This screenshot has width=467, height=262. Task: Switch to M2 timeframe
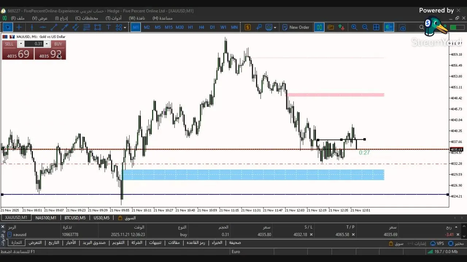pos(147,27)
